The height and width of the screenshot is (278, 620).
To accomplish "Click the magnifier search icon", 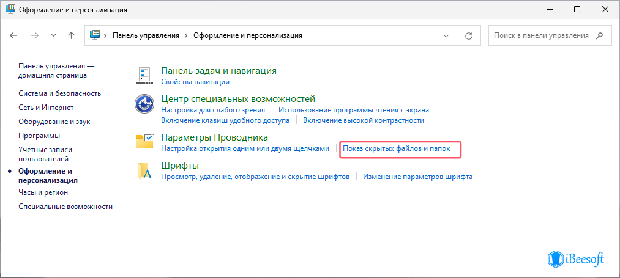I will click(x=601, y=35).
